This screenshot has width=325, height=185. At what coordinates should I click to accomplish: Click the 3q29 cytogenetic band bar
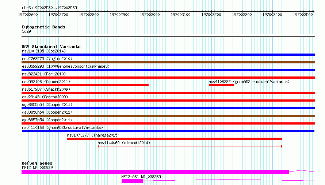168,35
